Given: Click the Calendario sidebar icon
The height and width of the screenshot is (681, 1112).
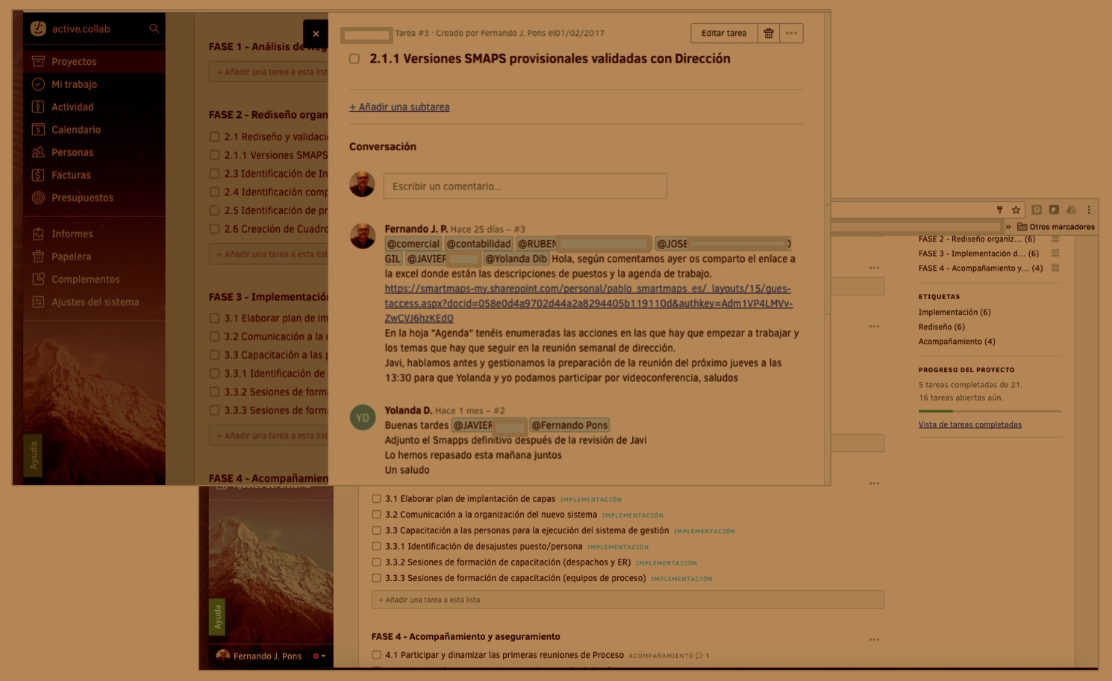Looking at the screenshot, I should click(38, 129).
